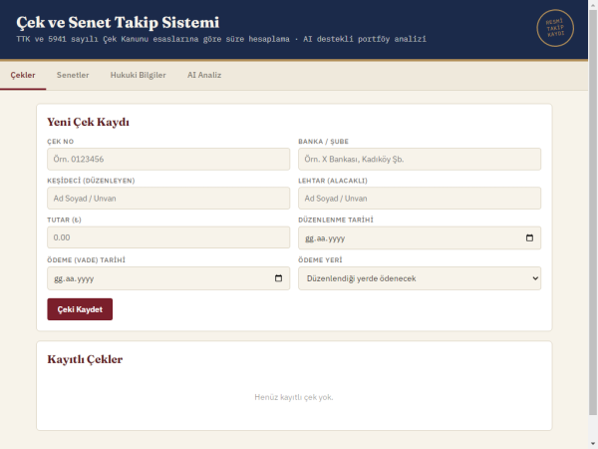
Task: Open calendar picker for Düzenlenme Tarihi
Action: pyautogui.click(x=529, y=237)
